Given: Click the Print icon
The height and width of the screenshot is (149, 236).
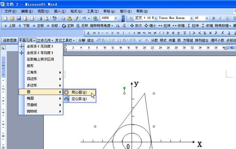Looking at the screenshot, I should [x=40, y=18].
